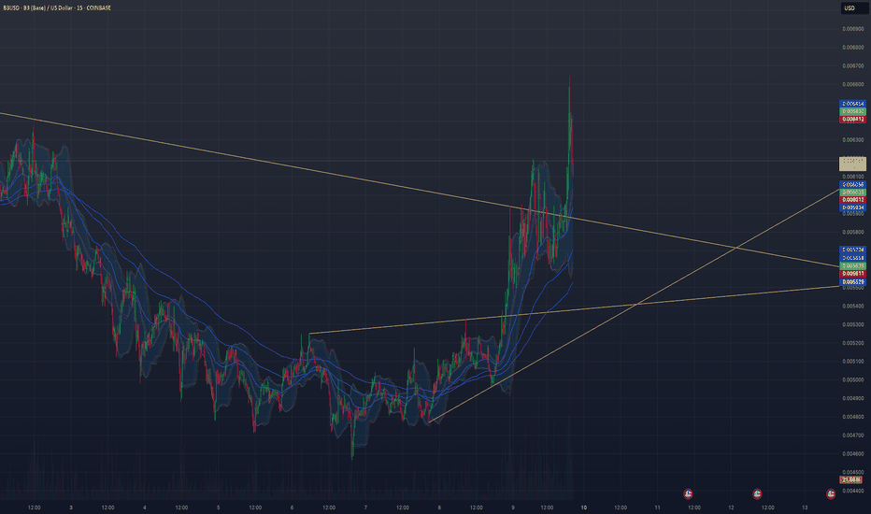871x514 pixels.
Task: Click the 0.005800 price axis label
Action: (852, 233)
